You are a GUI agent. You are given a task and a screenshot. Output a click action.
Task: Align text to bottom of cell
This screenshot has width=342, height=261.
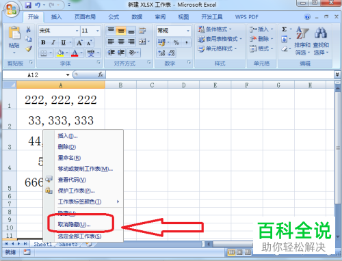131,31
